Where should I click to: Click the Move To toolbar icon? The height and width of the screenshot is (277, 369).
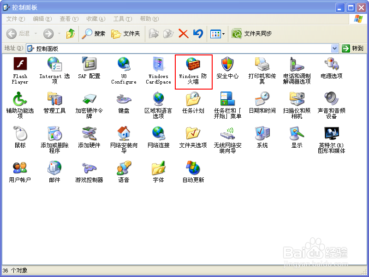pos(154,34)
